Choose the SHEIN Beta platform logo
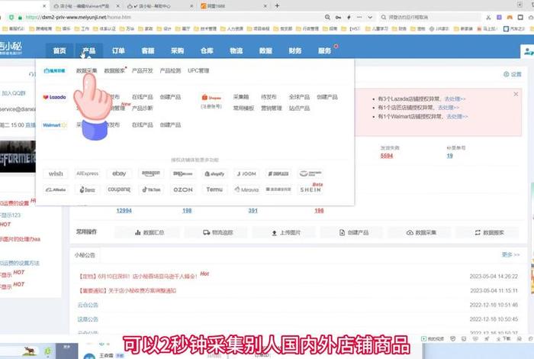 point(310,189)
